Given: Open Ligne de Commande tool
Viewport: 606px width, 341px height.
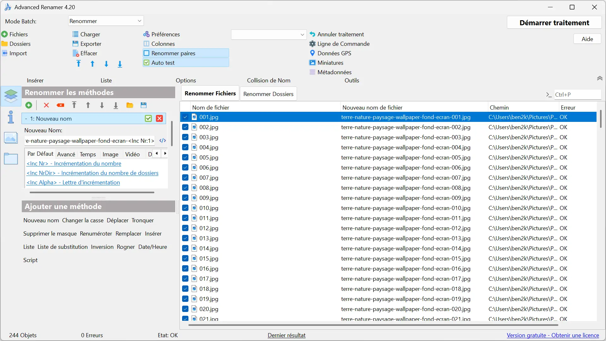Looking at the screenshot, I should click(340, 44).
